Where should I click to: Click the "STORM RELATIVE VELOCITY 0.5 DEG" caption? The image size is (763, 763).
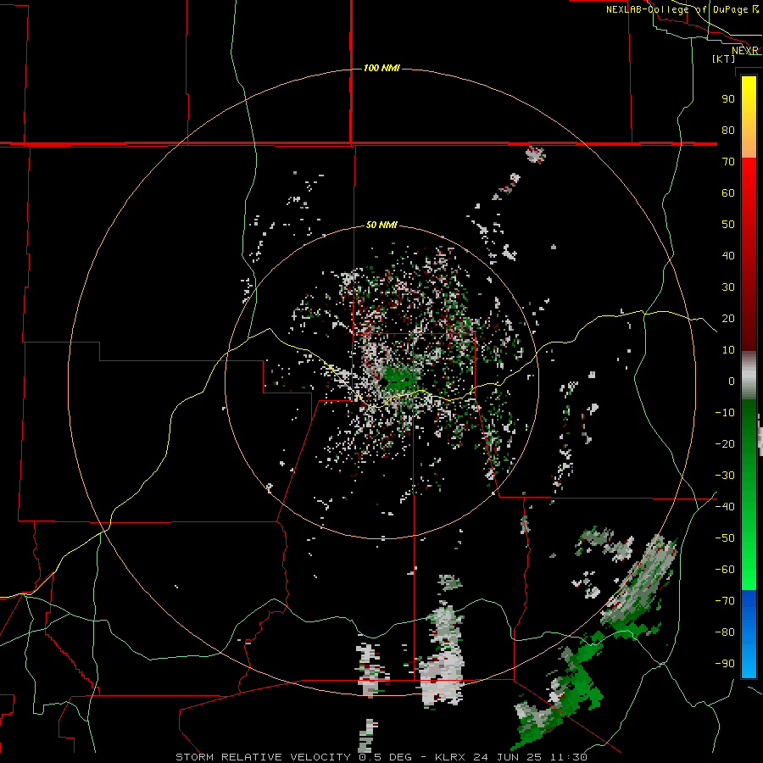point(293,757)
